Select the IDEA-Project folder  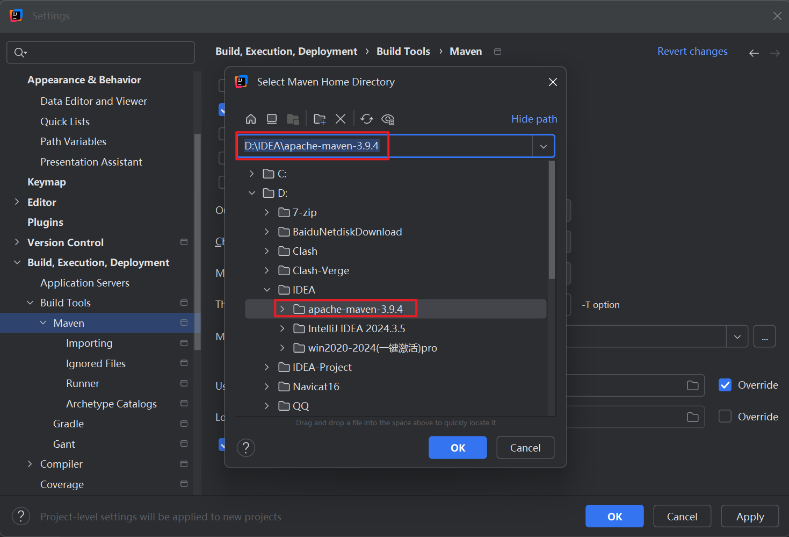point(322,367)
